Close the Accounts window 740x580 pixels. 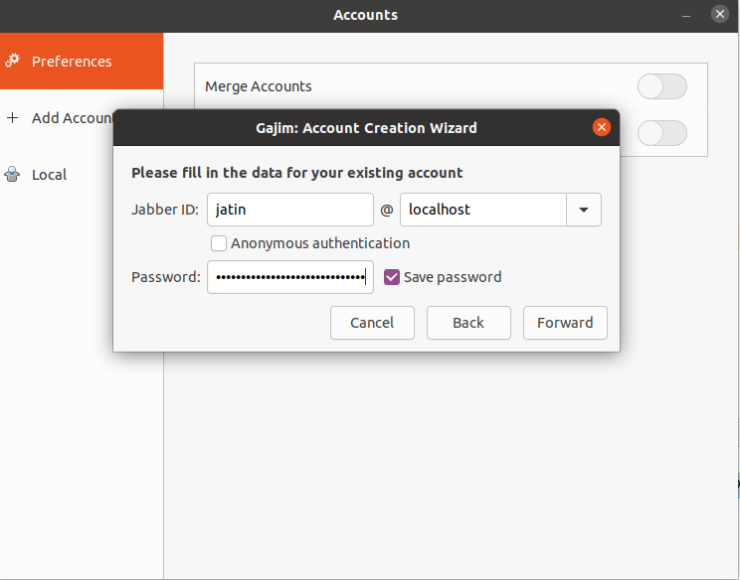[x=720, y=15]
